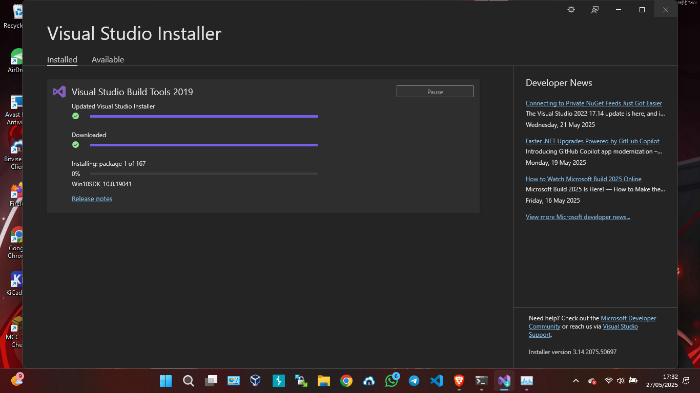View more Microsoft developer news
Image resolution: width=700 pixels, height=393 pixels.
578,217
